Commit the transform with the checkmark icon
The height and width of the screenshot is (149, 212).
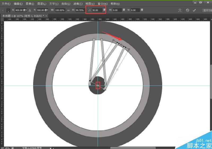click(194, 10)
